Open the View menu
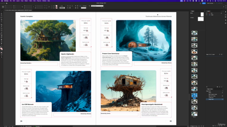 coord(34,1)
